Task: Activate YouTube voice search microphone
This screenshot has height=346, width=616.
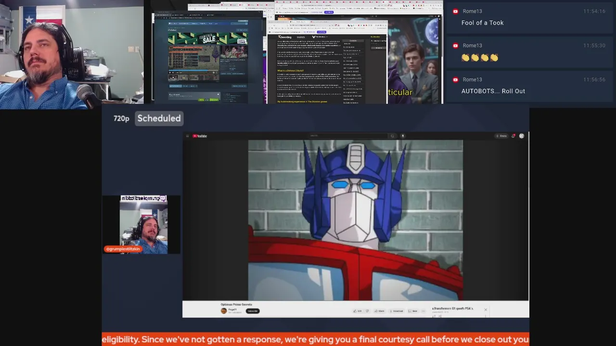Action: (403, 136)
